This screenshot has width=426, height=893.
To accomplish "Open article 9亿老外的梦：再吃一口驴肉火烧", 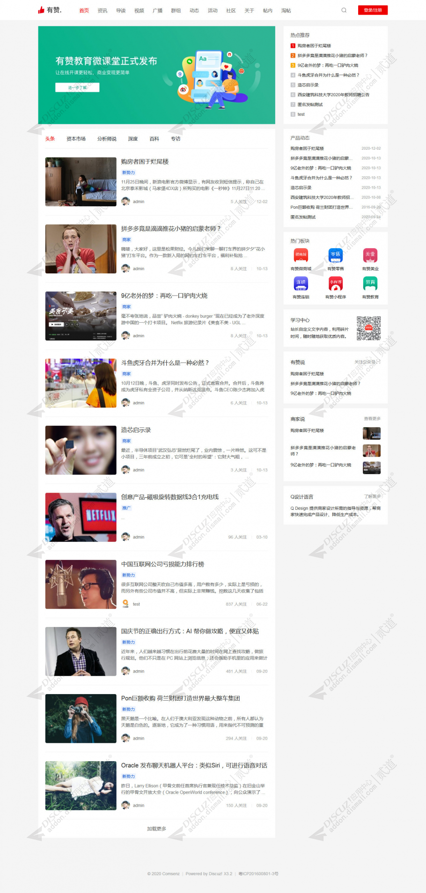I will (x=164, y=295).
